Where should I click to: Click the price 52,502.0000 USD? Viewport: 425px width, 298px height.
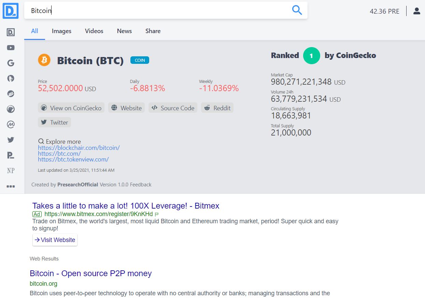67,88
